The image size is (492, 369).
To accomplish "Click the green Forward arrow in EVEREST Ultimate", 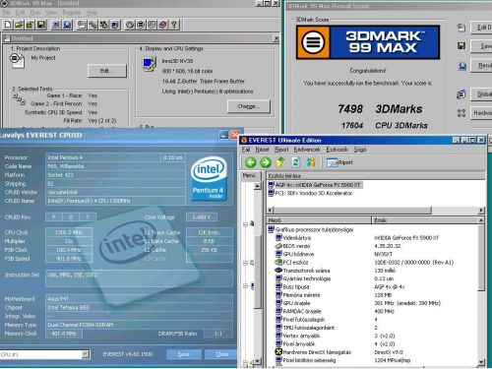I will pos(266,162).
